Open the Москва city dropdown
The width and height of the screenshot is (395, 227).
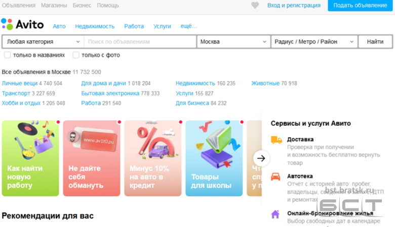pos(233,42)
